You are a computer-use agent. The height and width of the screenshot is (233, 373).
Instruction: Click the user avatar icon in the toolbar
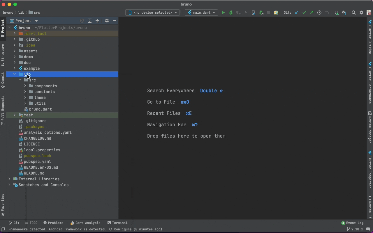tap(369, 13)
